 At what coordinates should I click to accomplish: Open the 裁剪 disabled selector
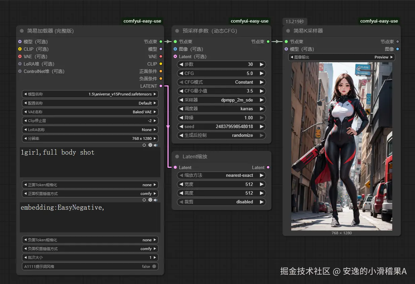click(222, 202)
